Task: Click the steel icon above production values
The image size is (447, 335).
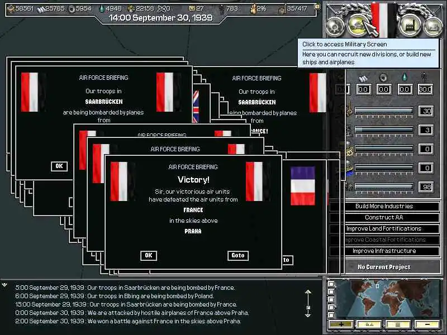Action: (x=363, y=78)
